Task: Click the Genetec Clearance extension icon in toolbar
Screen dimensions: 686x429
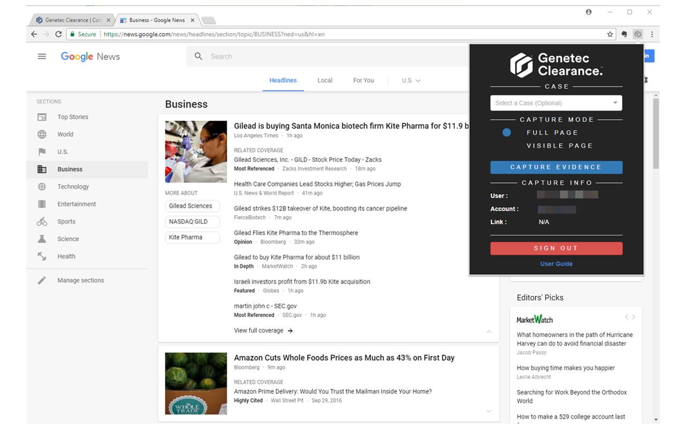Action: (637, 34)
